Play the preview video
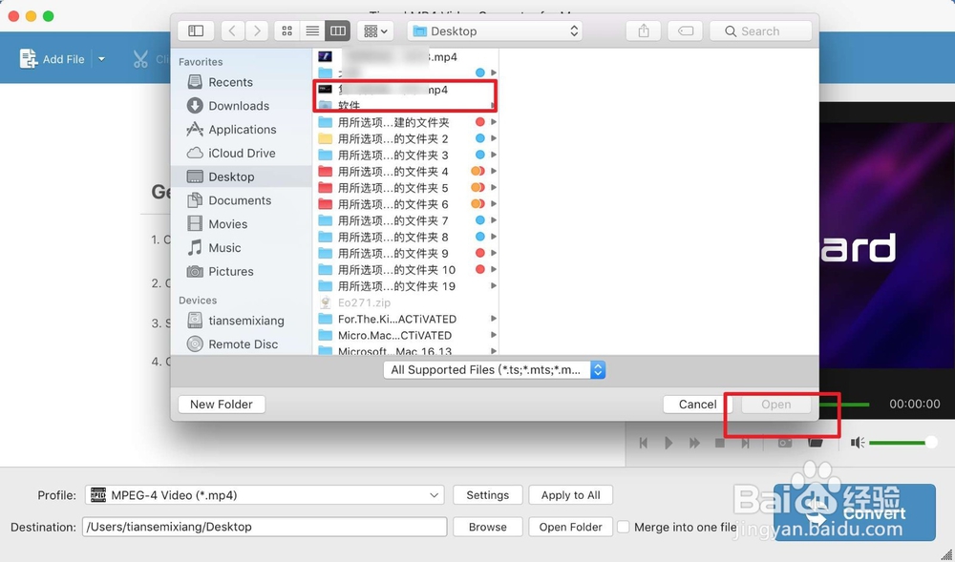This screenshot has height=562, width=955. pos(668,443)
